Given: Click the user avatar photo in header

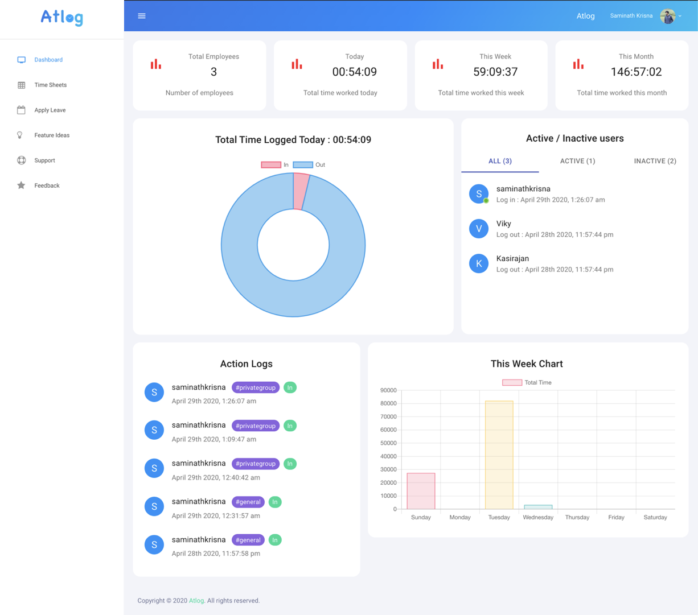Looking at the screenshot, I should click(667, 16).
